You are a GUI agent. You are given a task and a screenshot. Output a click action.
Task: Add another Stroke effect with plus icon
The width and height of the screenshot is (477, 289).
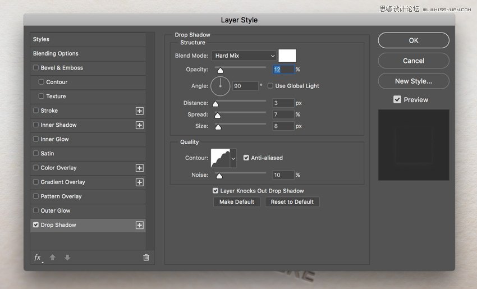[140, 111]
